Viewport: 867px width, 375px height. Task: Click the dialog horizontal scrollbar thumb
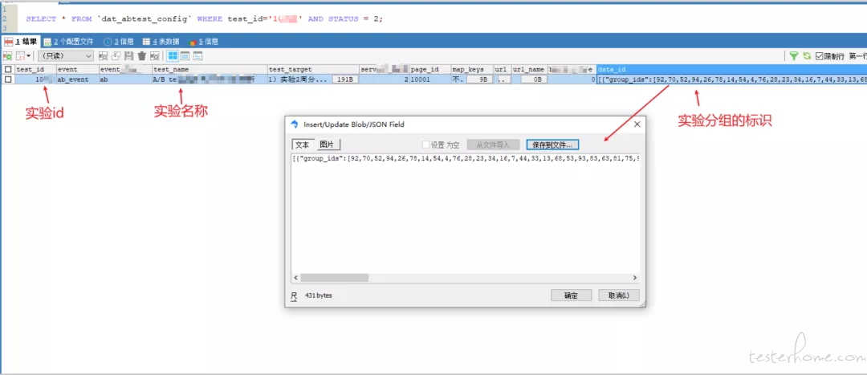[x=334, y=278]
